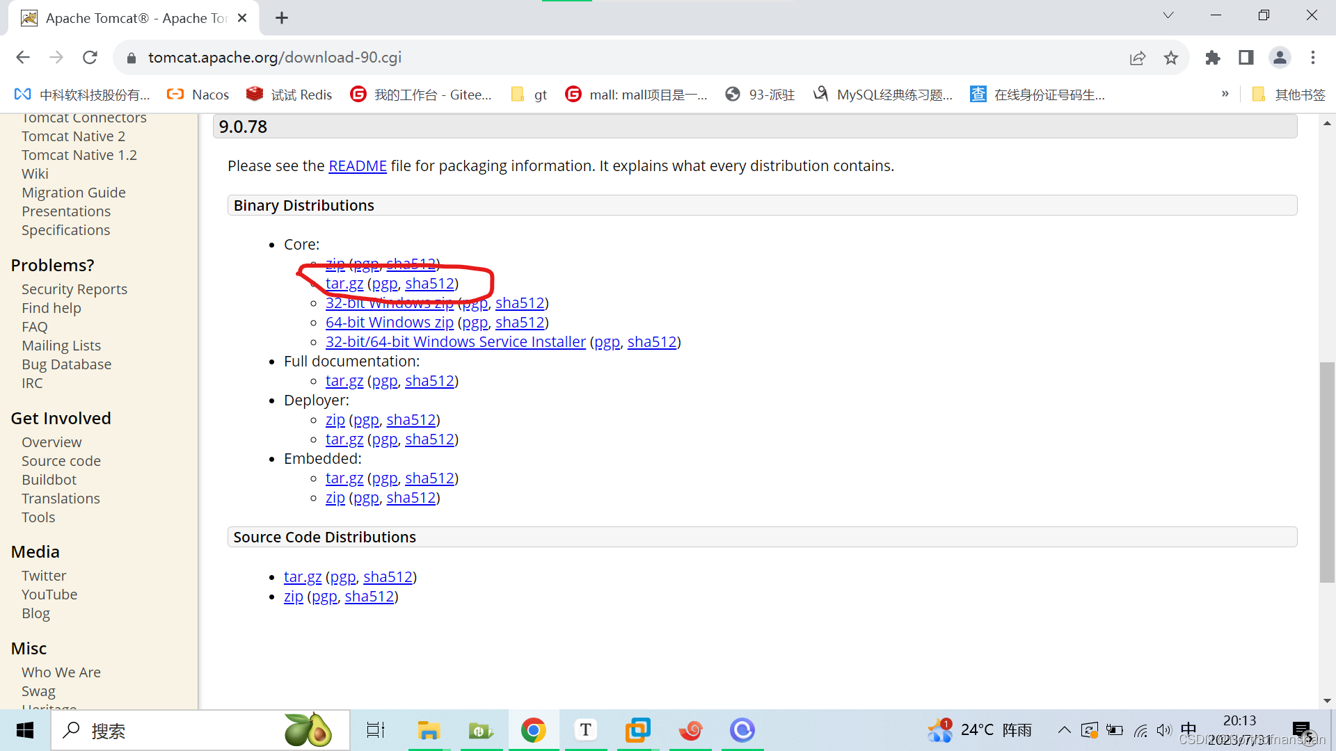Viewport: 1336px width, 751px height.
Task: Switch to Chrome in taskbar
Action: point(534,730)
